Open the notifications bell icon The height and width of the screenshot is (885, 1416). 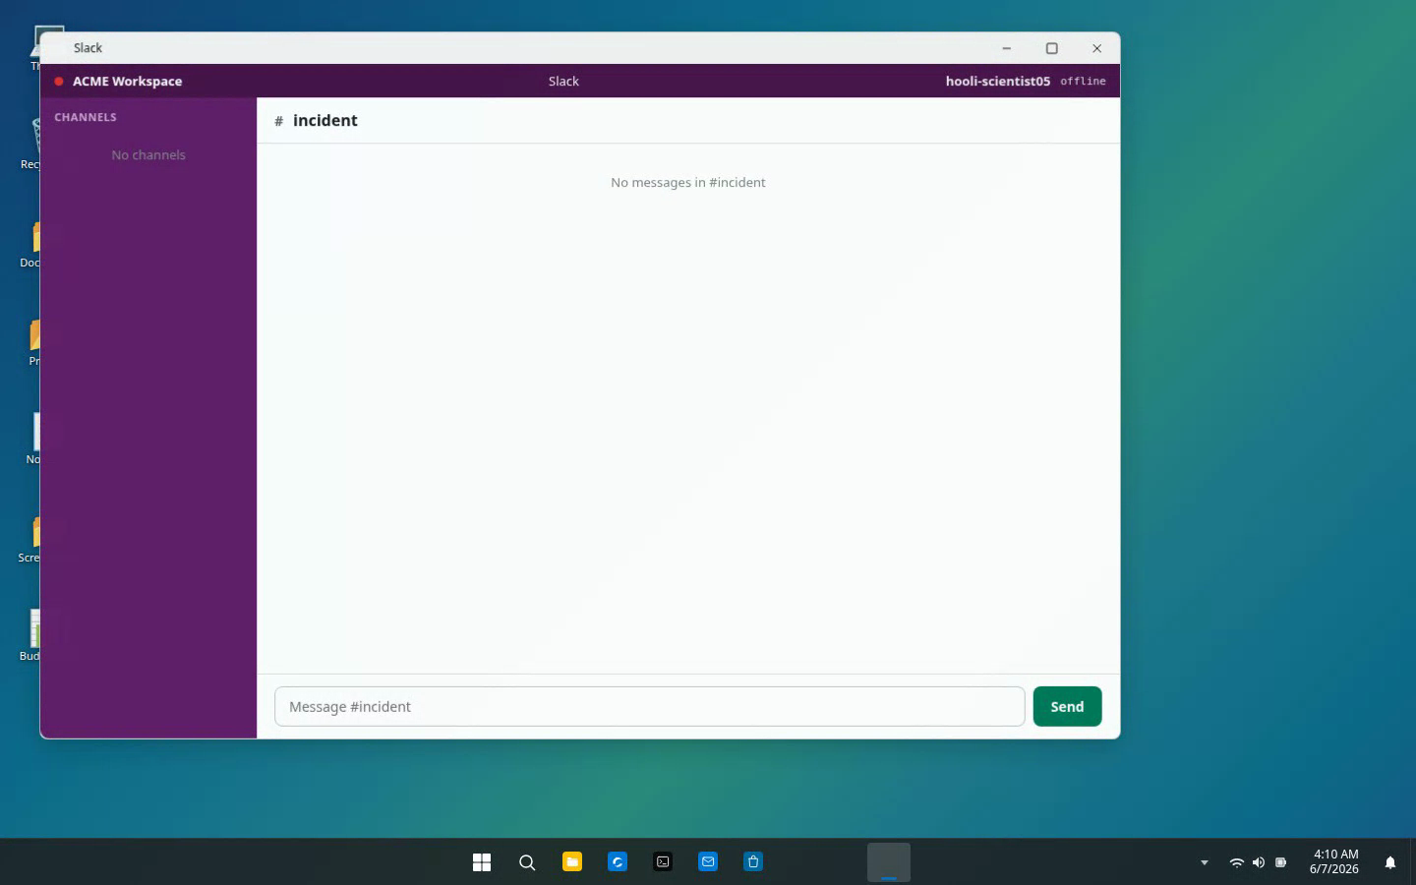tap(1390, 862)
